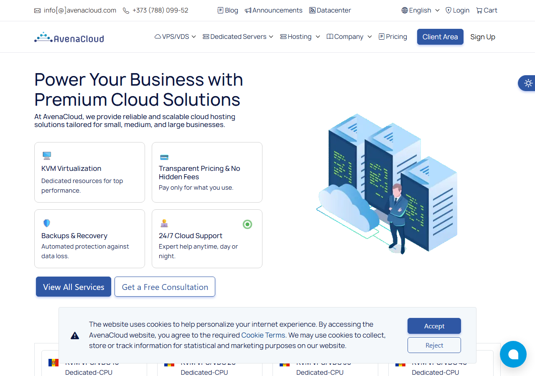Click the Transparent Pricing & No Hidden Fees card
This screenshot has width=535, height=376.
pos(207,172)
